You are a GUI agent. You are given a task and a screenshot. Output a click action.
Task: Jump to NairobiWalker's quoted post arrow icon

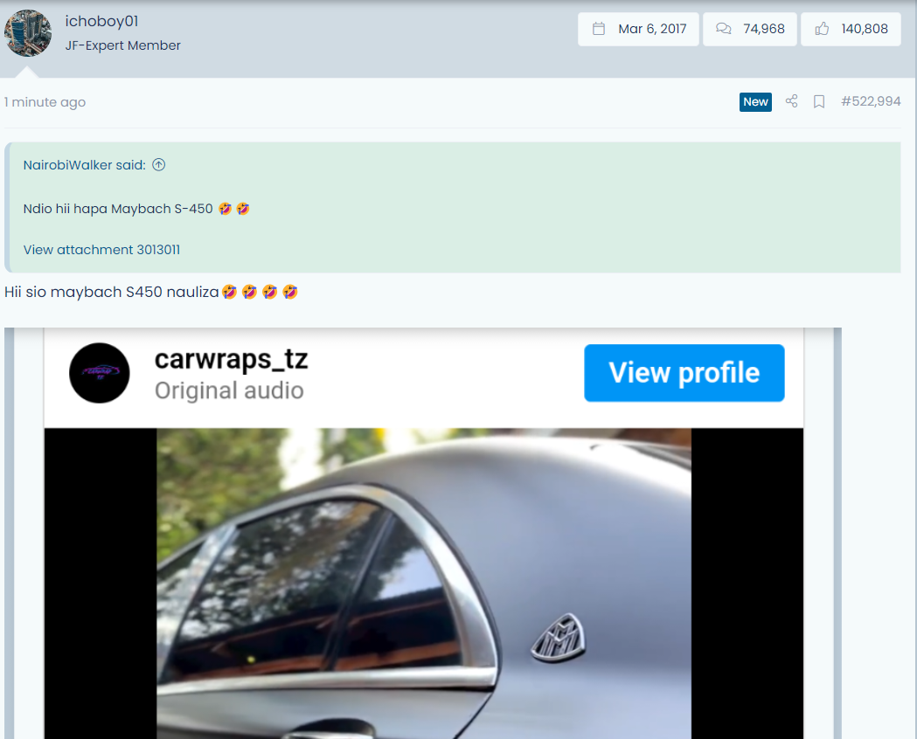click(158, 165)
